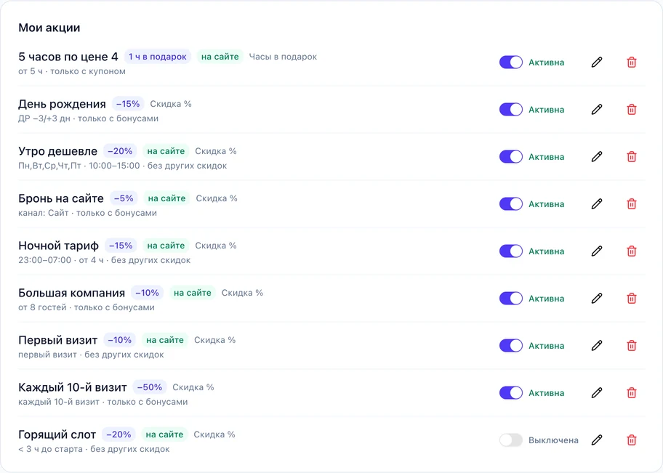Delete the «Ночной тариф» promotion

pyautogui.click(x=631, y=251)
